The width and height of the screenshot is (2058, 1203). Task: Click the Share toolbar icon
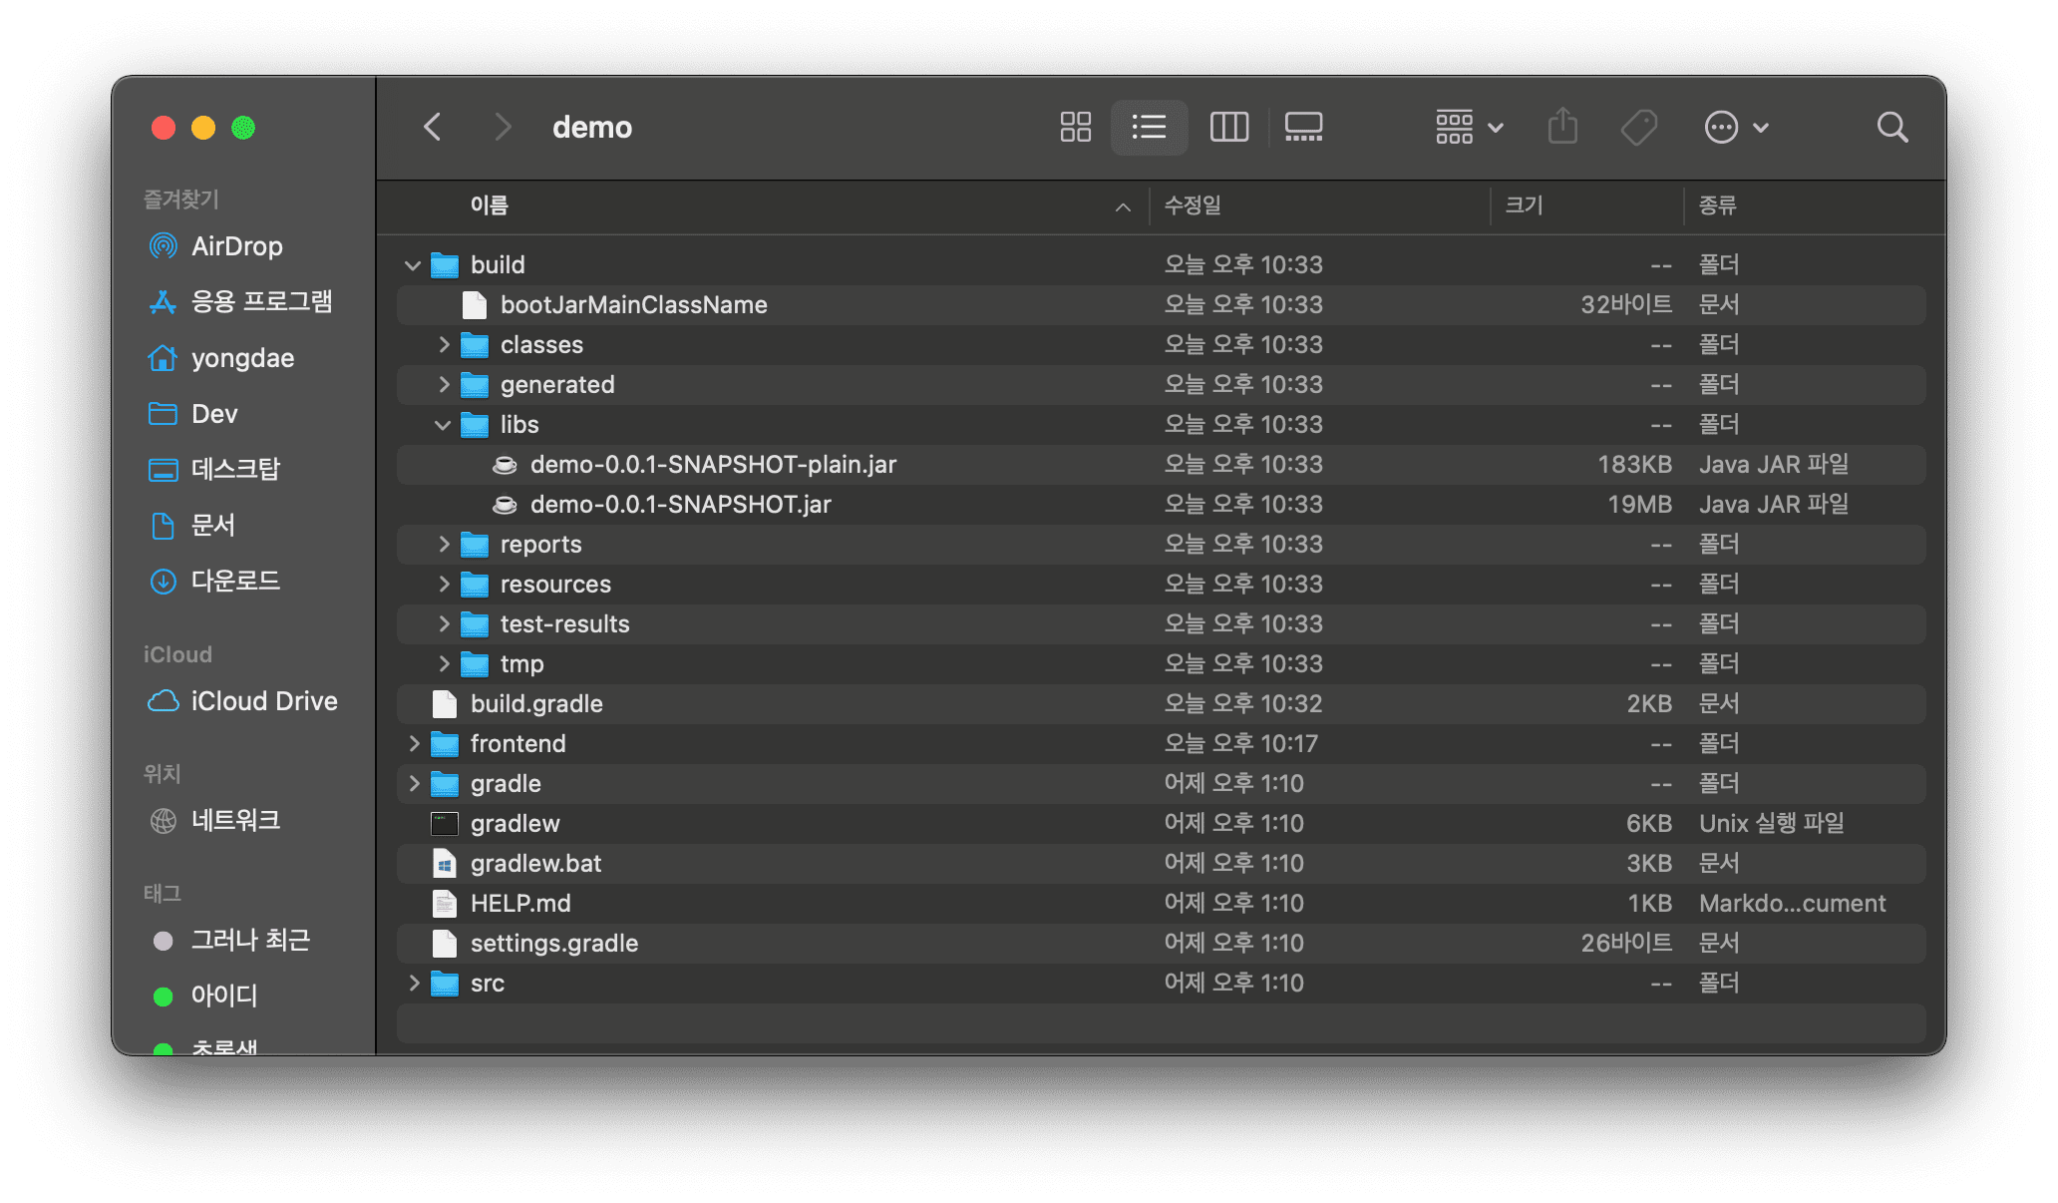[x=1562, y=127]
